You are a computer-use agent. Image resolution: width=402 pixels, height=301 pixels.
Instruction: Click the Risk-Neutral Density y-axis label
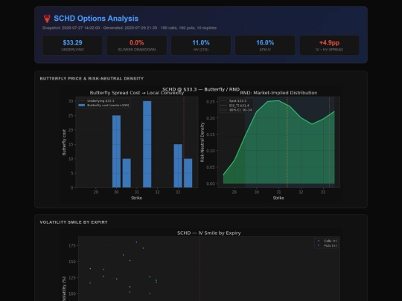(202, 142)
